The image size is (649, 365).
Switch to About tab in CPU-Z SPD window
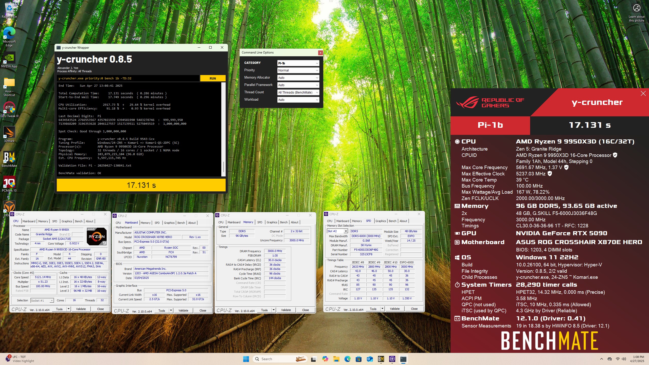403,221
